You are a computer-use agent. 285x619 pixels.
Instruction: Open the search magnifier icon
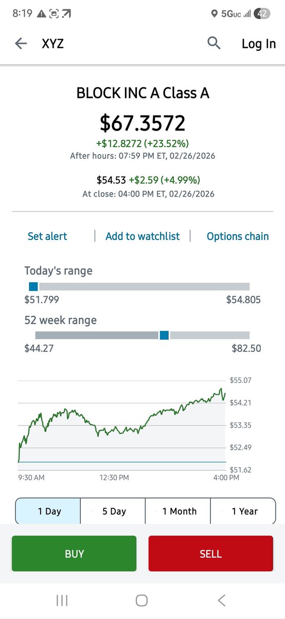(x=214, y=43)
